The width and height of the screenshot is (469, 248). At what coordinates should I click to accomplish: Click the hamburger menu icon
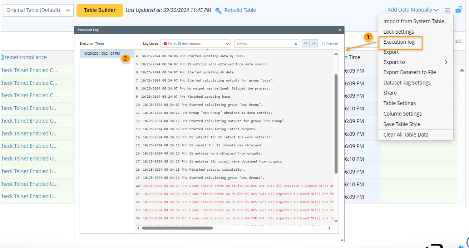(448, 10)
